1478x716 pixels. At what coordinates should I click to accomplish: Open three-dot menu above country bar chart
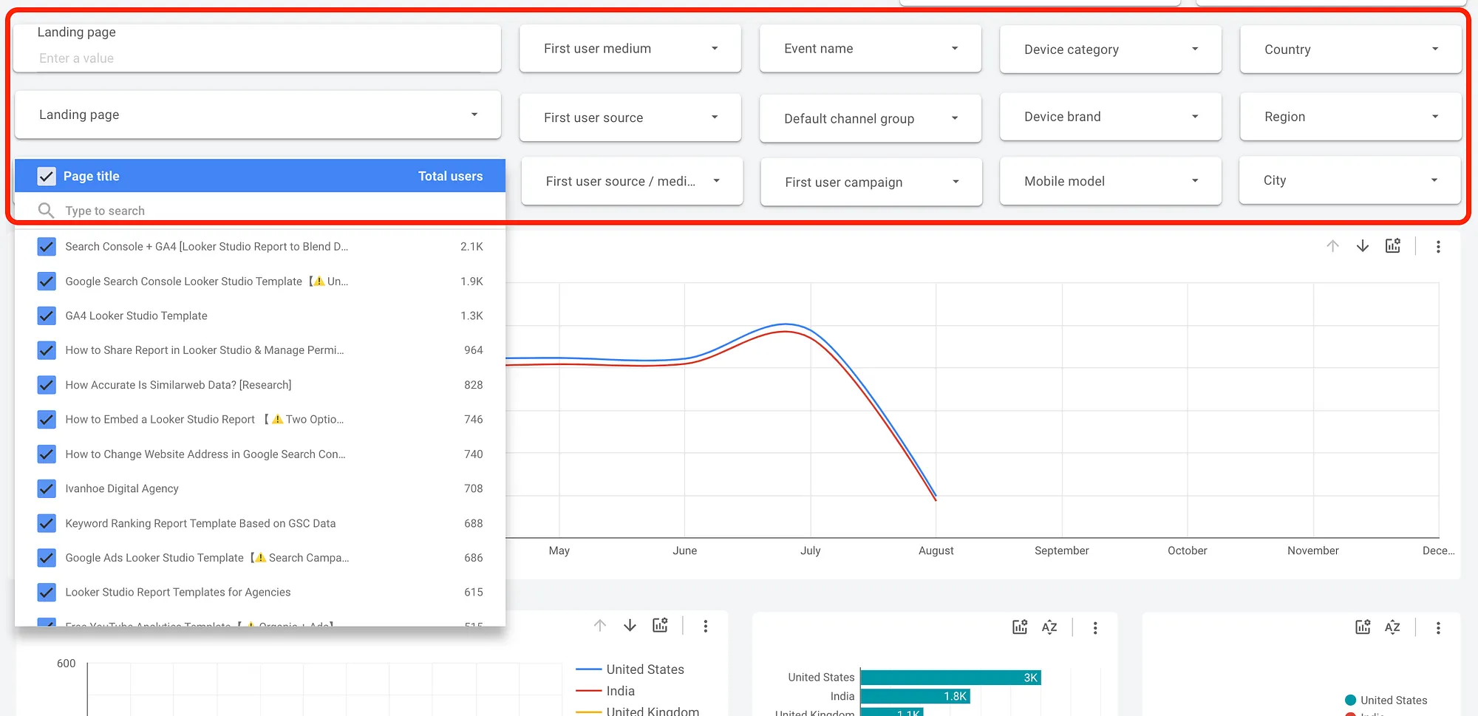[1095, 627]
